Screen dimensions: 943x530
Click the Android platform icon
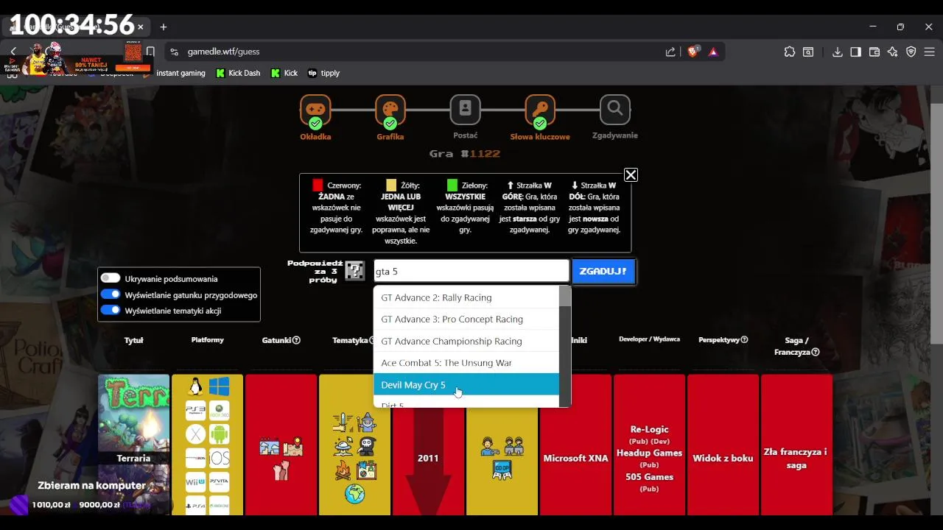point(220,435)
